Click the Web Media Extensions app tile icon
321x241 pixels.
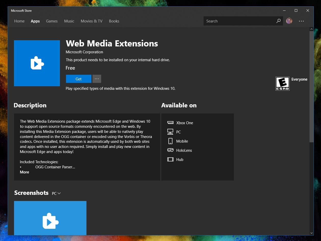pos(37,63)
